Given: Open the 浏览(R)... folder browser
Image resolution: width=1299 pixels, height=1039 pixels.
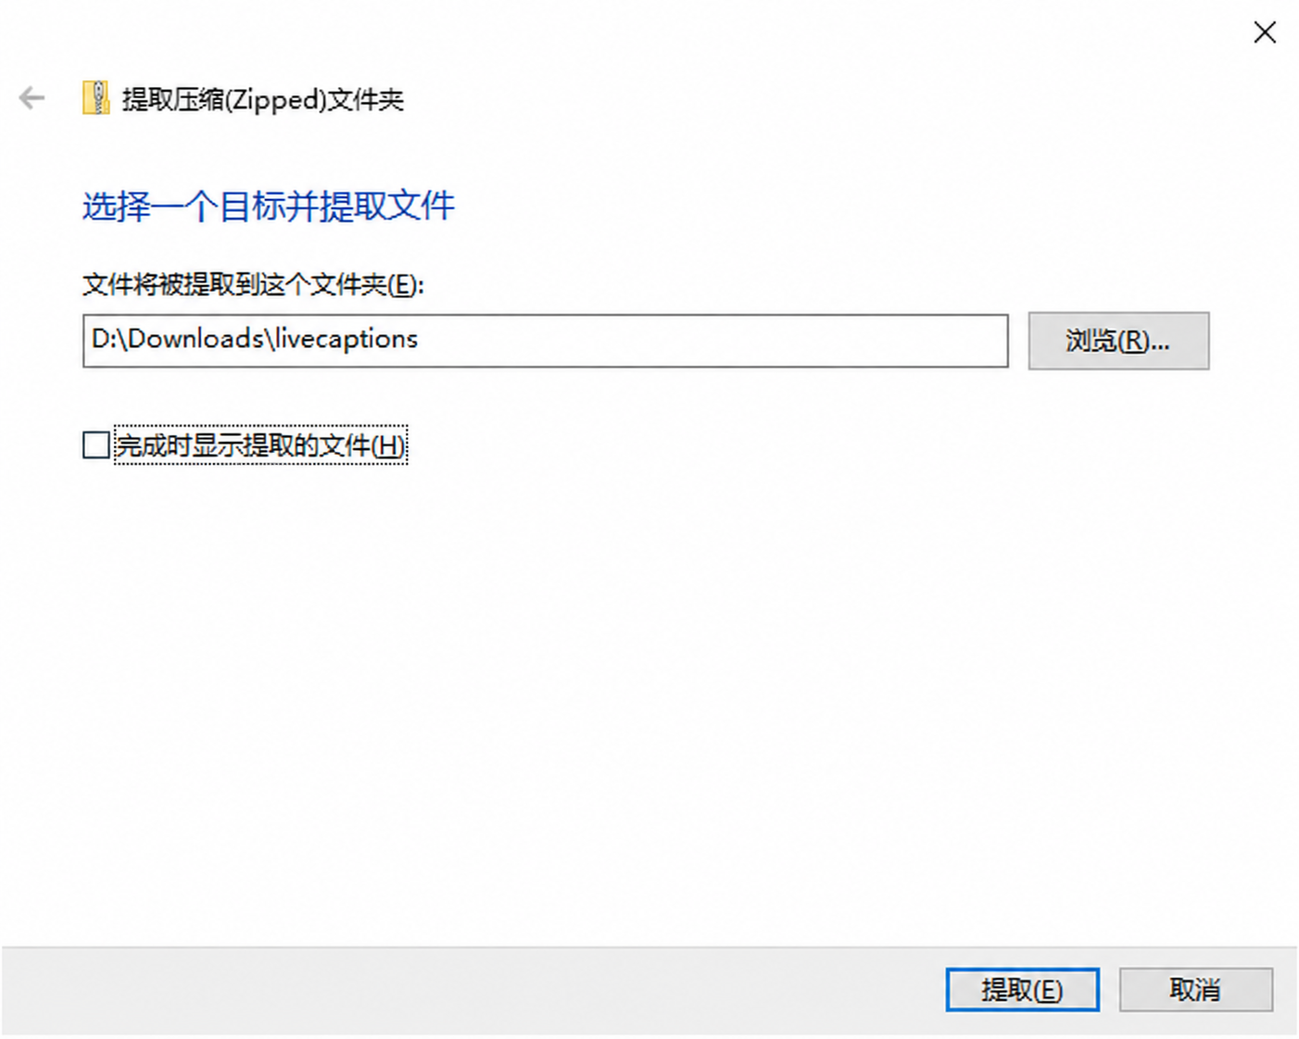Looking at the screenshot, I should [x=1118, y=341].
